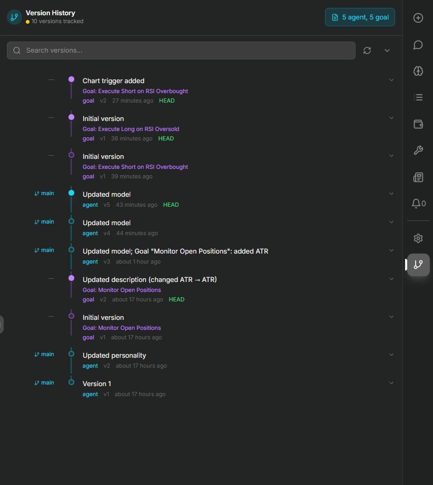Click 'Goal: Execute Long on RSI Oversold' link
Screen dimensions: 433x485
tap(131, 129)
